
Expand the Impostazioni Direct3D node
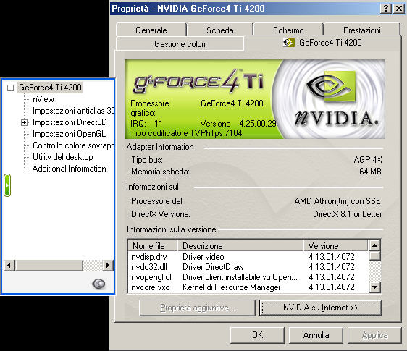[24, 122]
